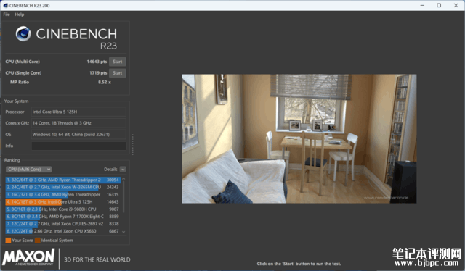Click the ranking list scroll-up arrow
The width and height of the screenshot is (465, 271).
(x=124, y=179)
